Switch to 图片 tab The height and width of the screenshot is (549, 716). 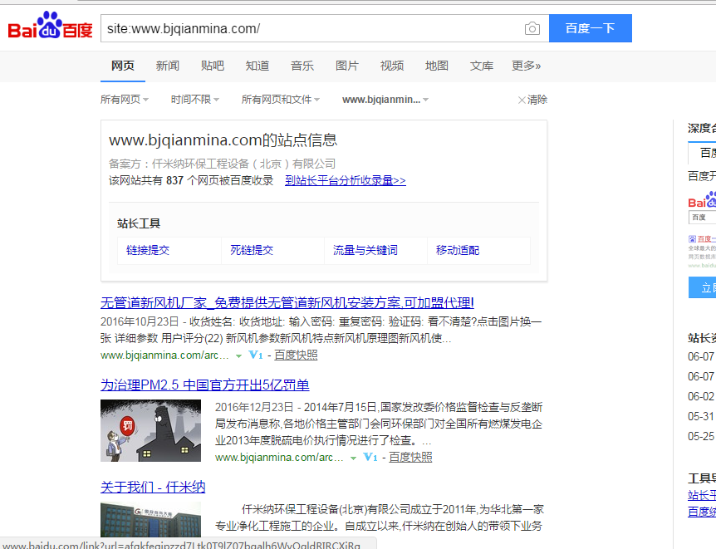(x=346, y=66)
